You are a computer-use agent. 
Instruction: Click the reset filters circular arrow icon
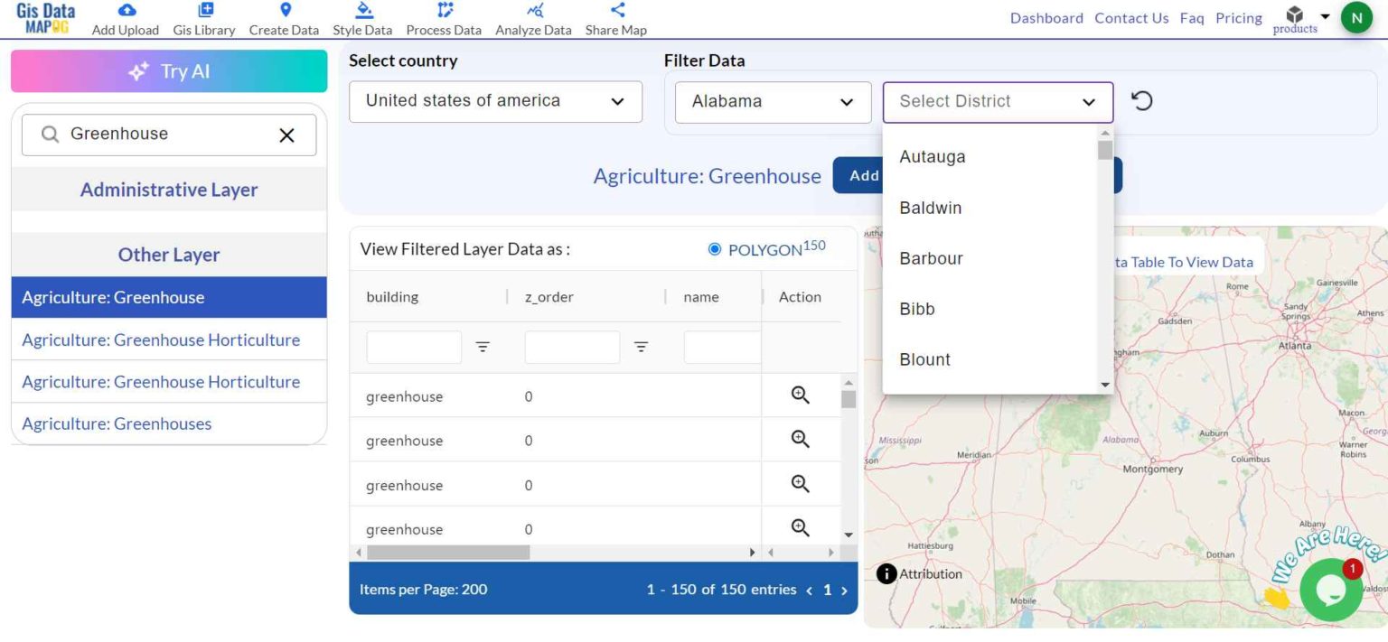[1142, 101]
